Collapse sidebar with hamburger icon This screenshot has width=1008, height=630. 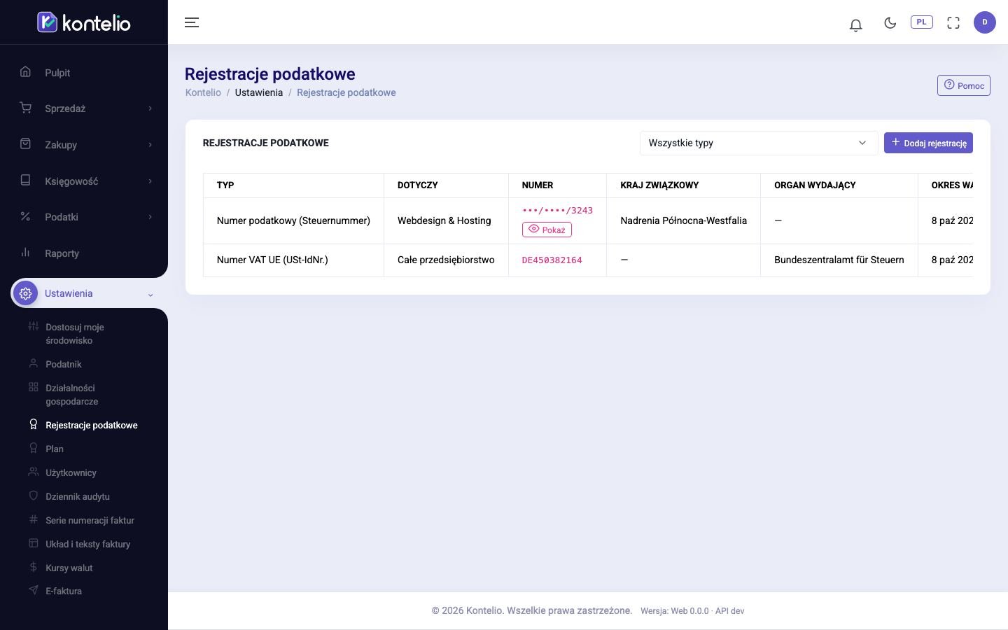click(192, 22)
